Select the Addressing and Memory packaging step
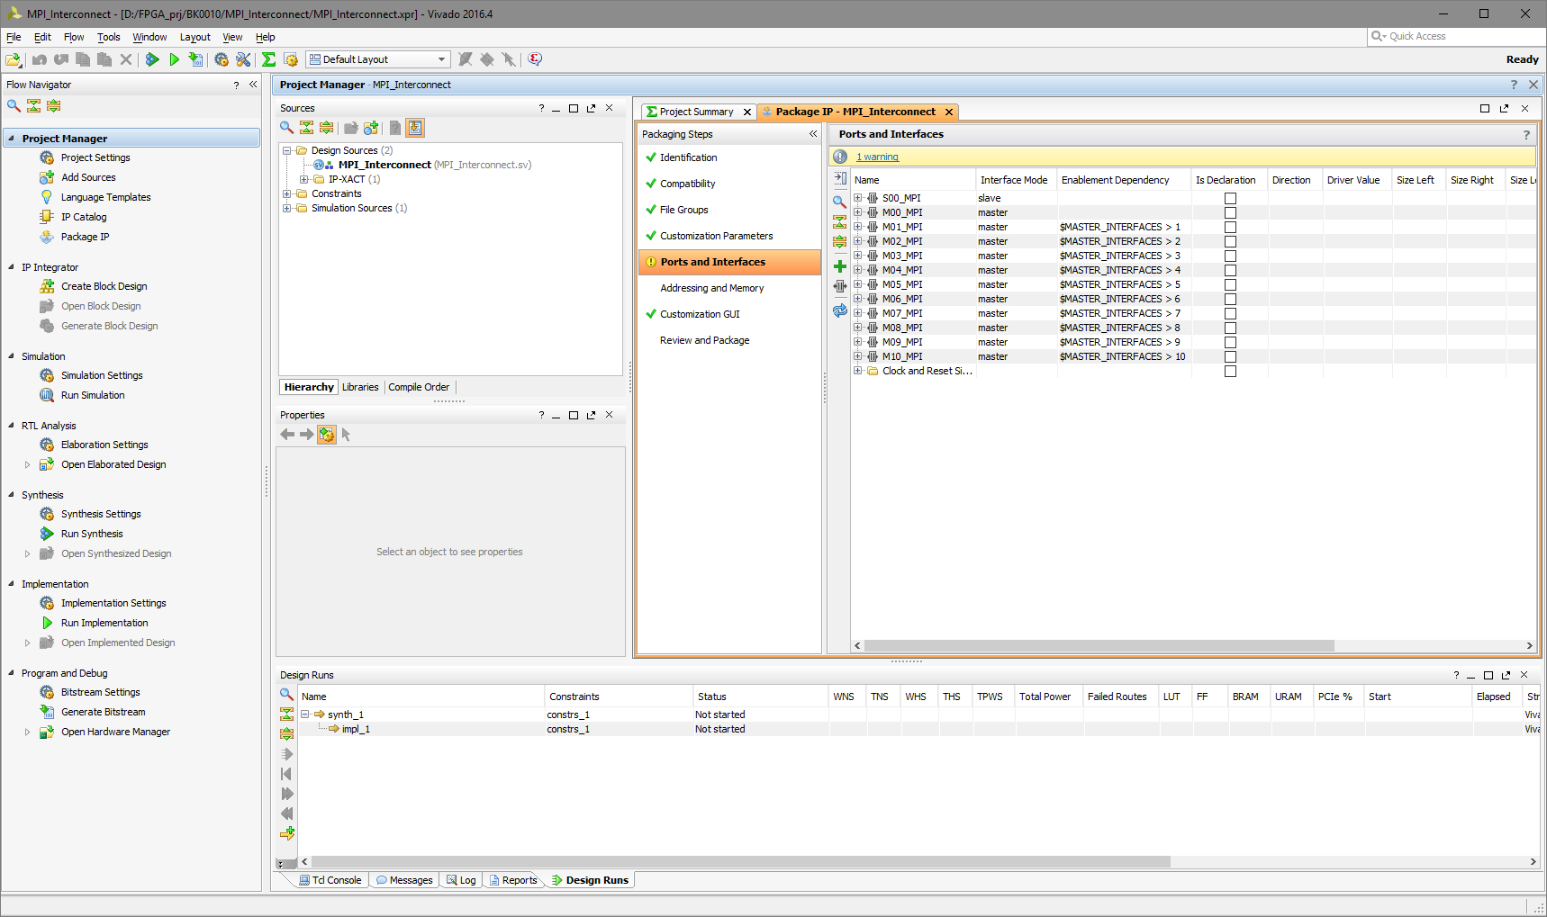This screenshot has width=1547, height=917. (712, 288)
